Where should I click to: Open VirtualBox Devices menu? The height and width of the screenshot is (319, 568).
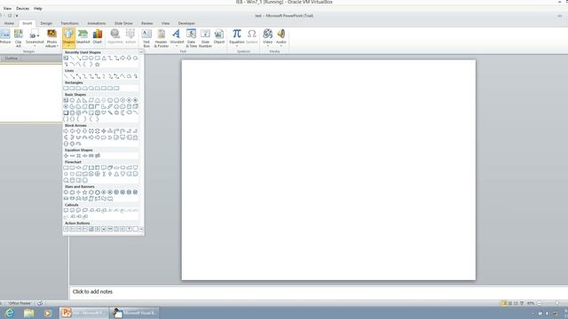tap(22, 8)
